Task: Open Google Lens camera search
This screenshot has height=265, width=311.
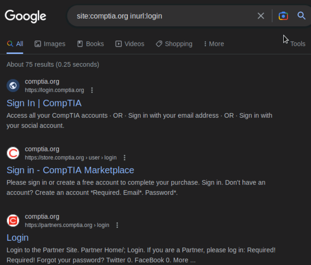Action: [x=283, y=16]
